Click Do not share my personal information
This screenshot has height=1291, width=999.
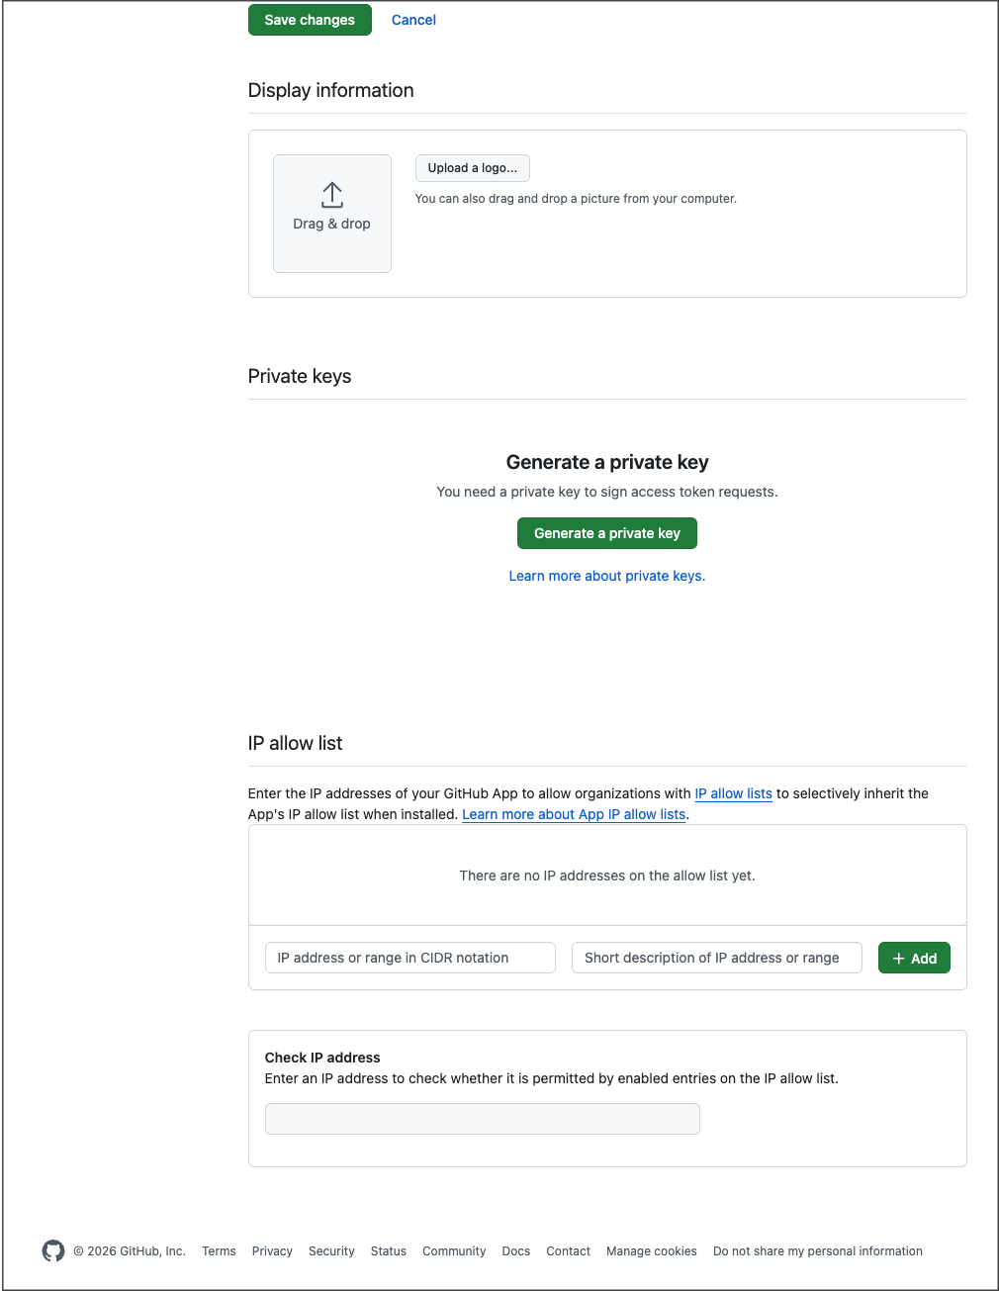point(818,1251)
